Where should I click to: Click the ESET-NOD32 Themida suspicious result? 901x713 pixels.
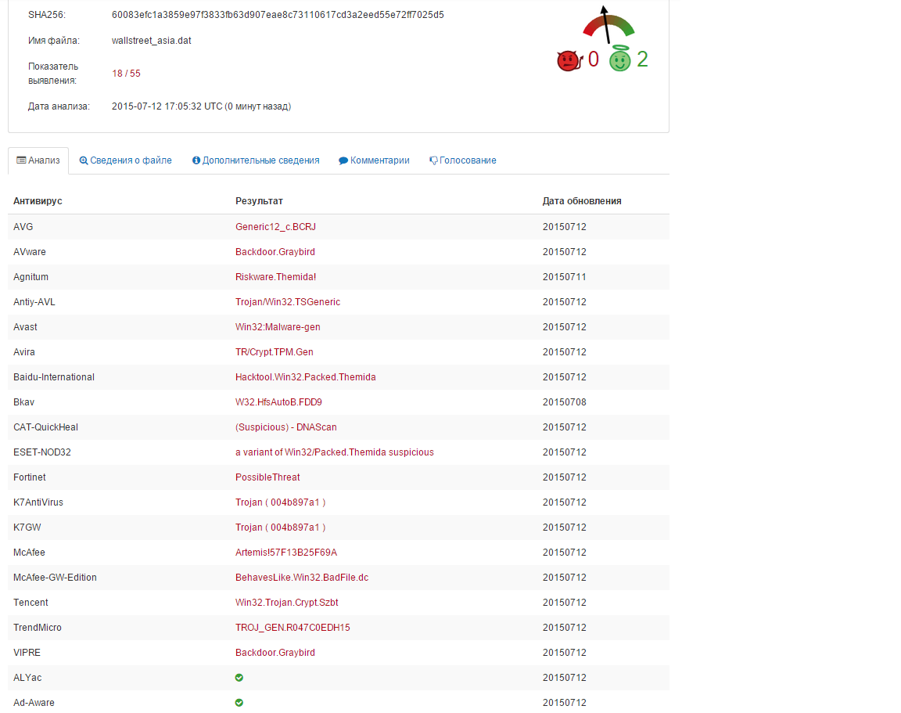[x=335, y=452]
